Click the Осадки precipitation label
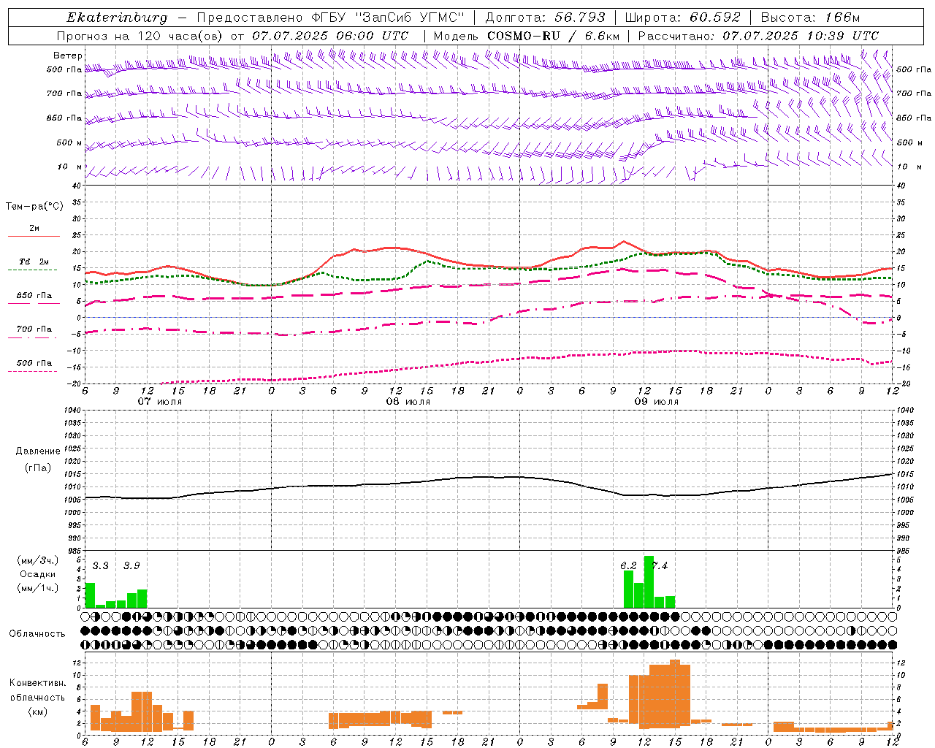 (37, 574)
